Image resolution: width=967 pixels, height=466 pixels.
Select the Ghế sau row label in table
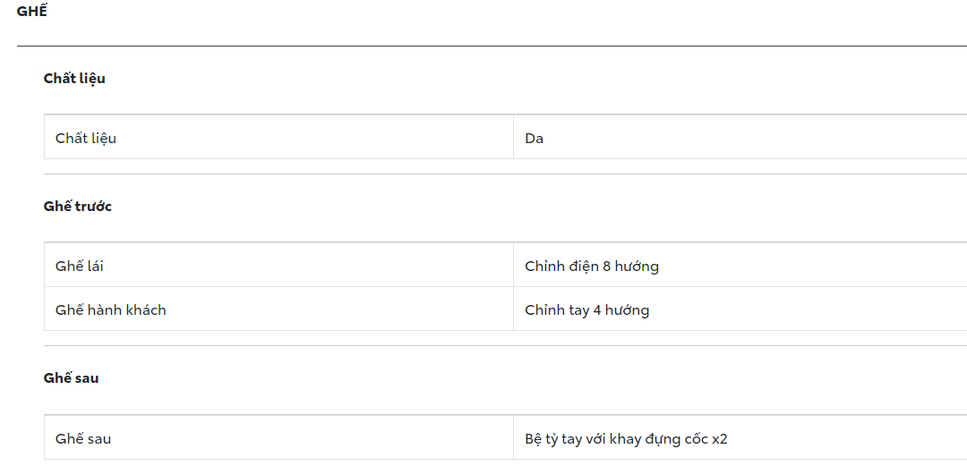click(83, 439)
